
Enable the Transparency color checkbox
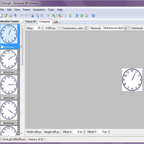[60, 28]
